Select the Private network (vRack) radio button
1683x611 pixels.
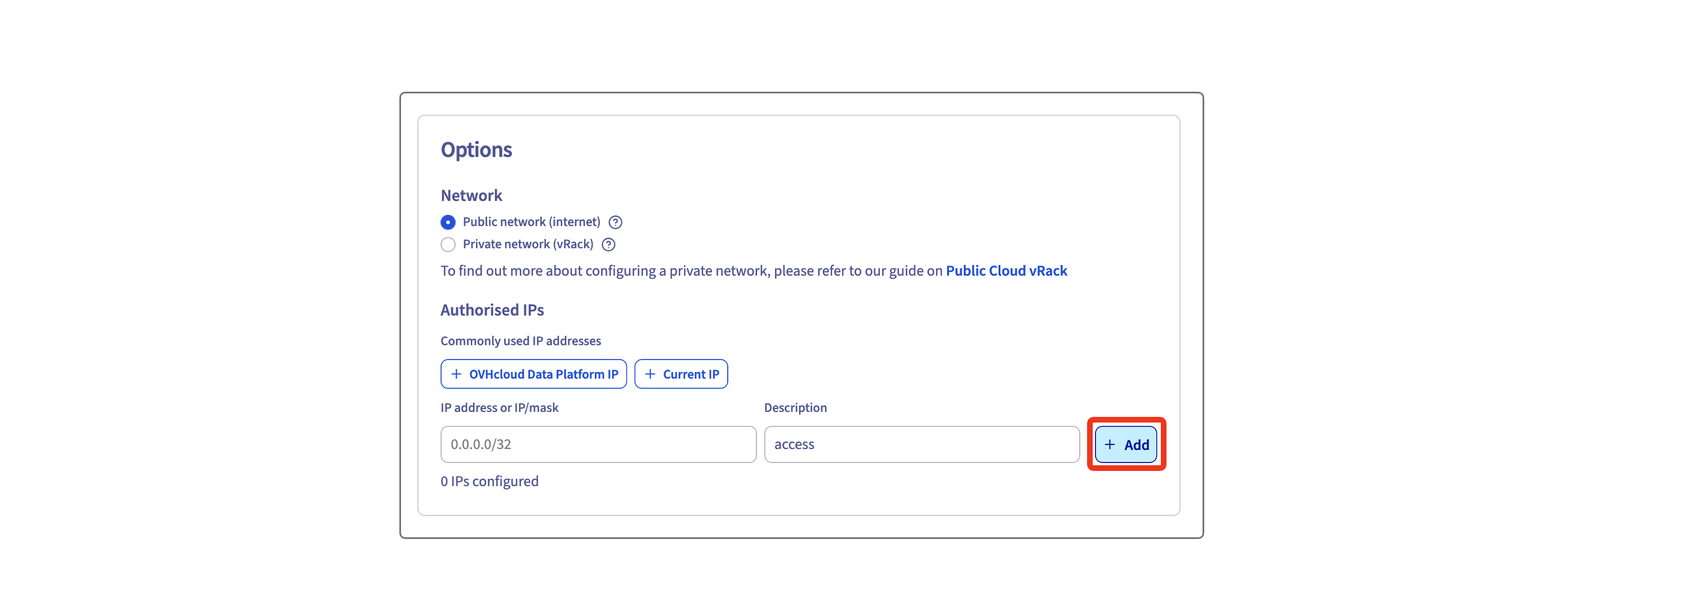tap(448, 244)
